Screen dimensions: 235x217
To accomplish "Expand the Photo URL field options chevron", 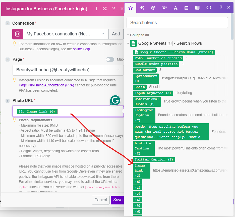I will [x=8, y=101].
